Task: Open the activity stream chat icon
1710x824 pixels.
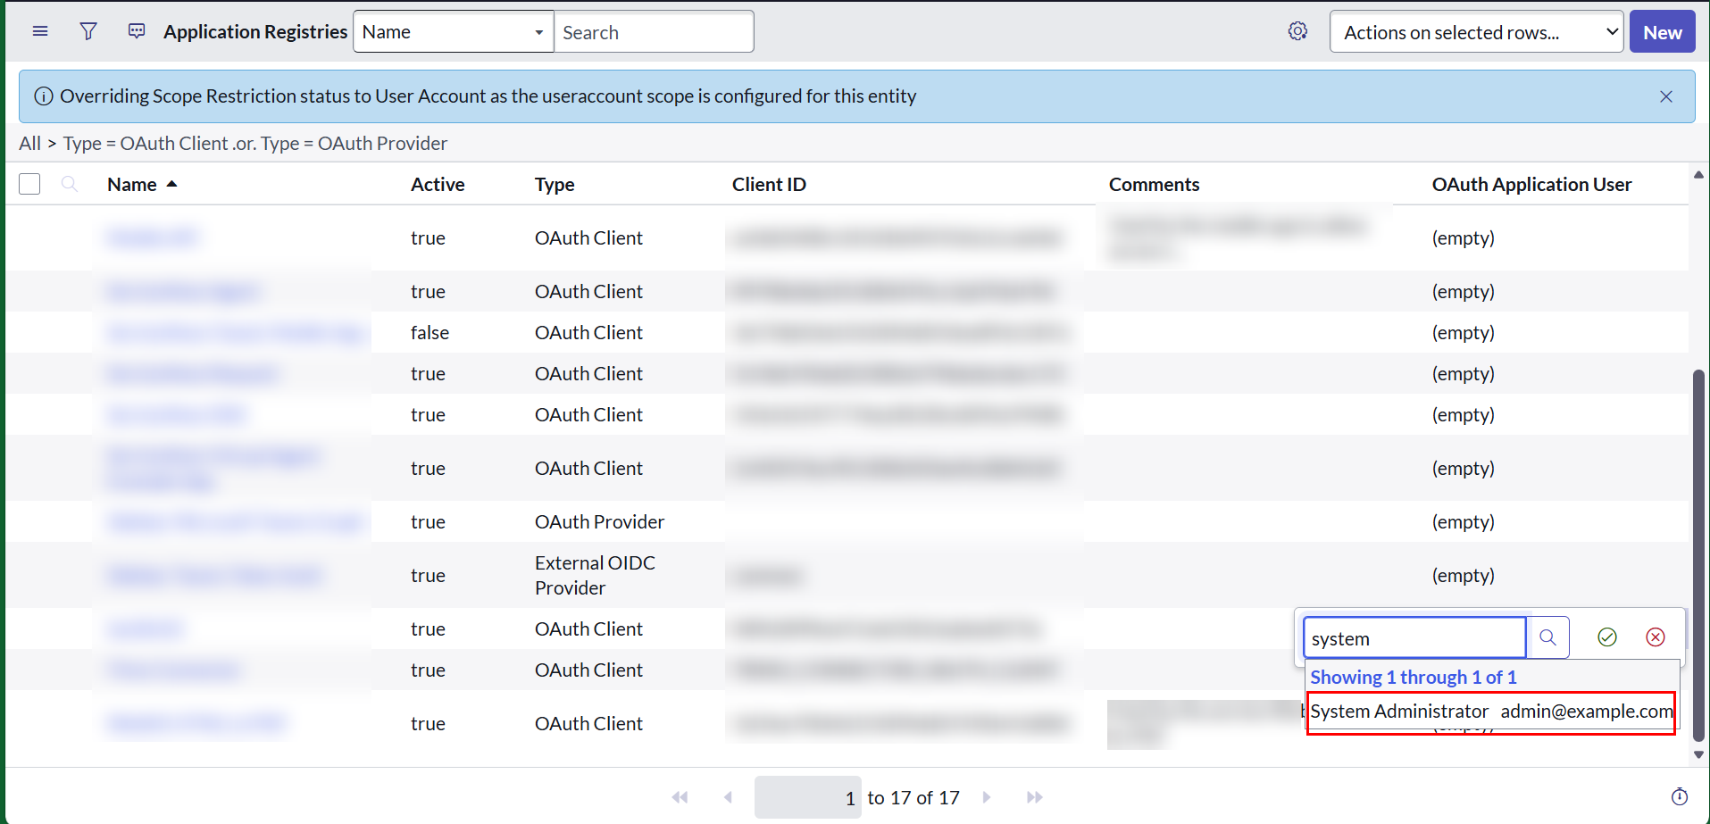Action: (137, 31)
